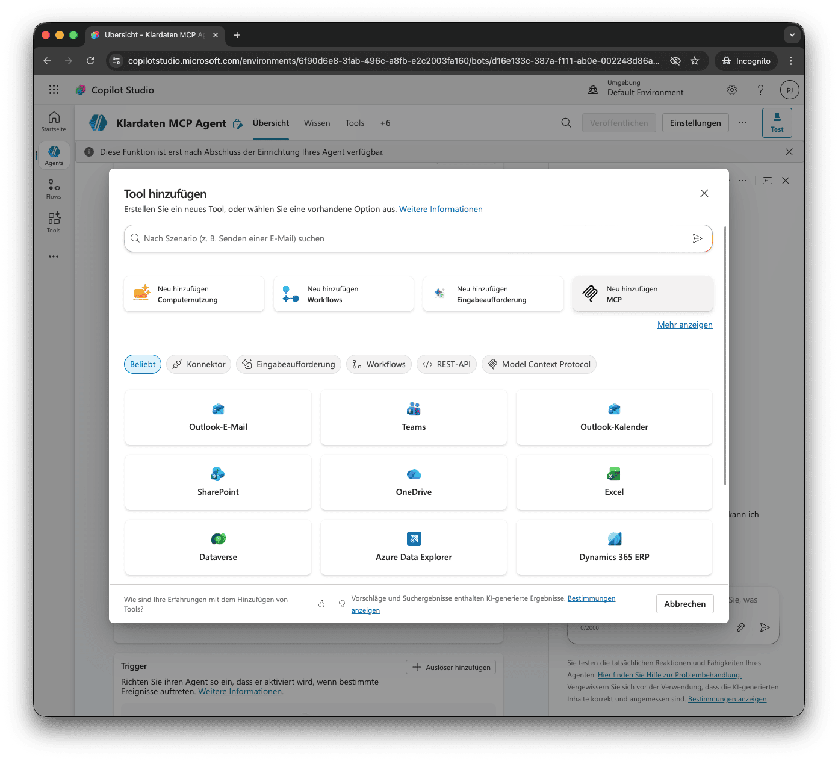Viewport: 838px width, 761px height.
Task: Click the send arrow in test chat
Action: [765, 627]
